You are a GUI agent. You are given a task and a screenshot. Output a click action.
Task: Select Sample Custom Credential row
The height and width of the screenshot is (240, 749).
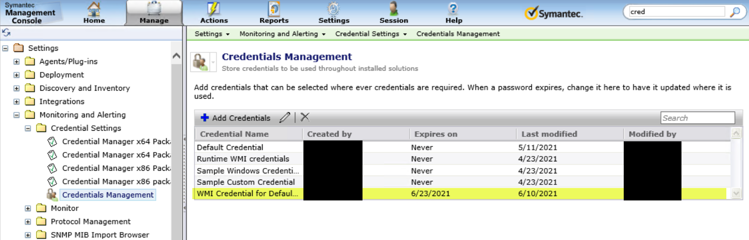462,182
